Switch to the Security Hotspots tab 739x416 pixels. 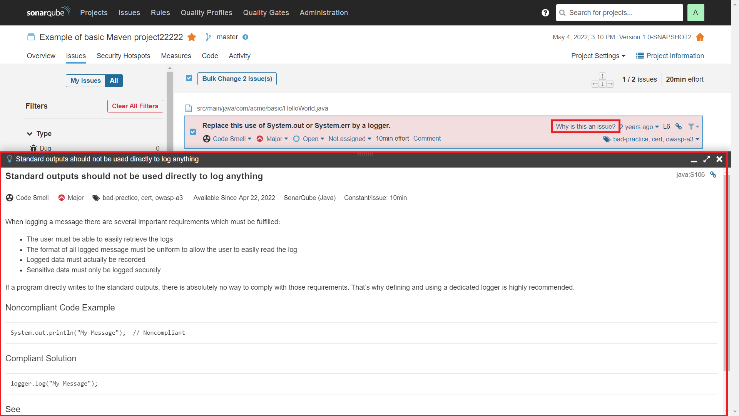pos(123,56)
